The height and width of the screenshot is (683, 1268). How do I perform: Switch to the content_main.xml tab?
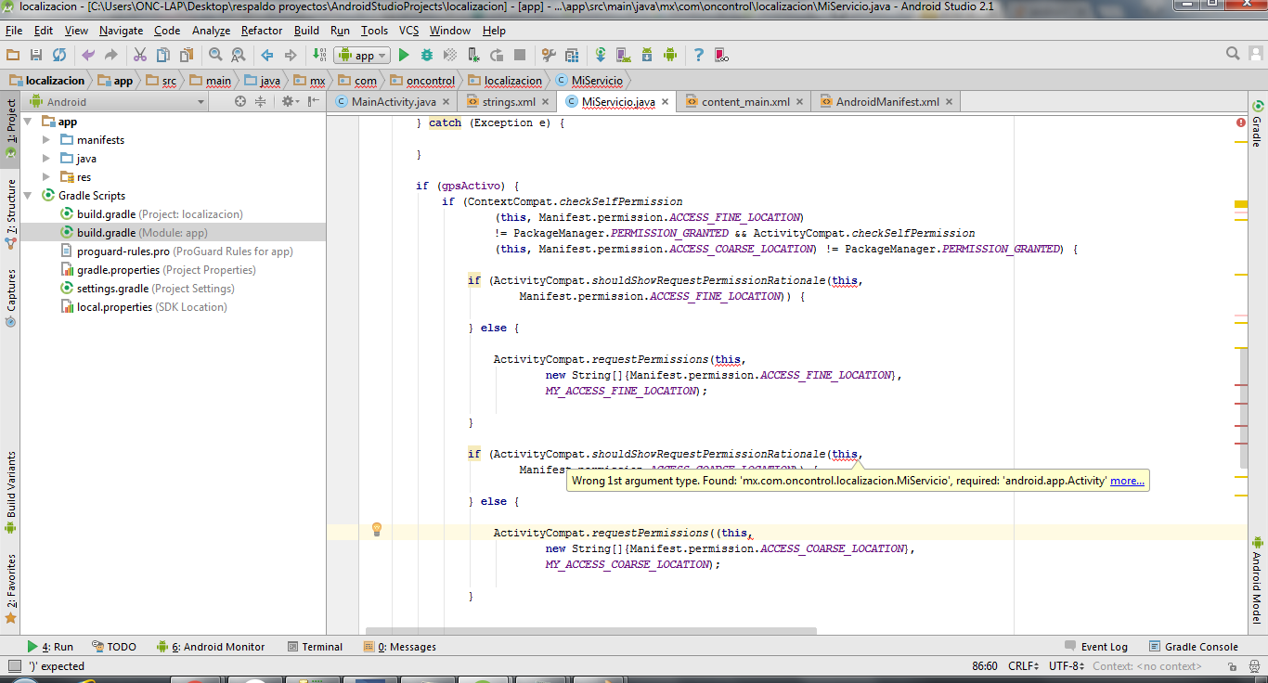(745, 102)
